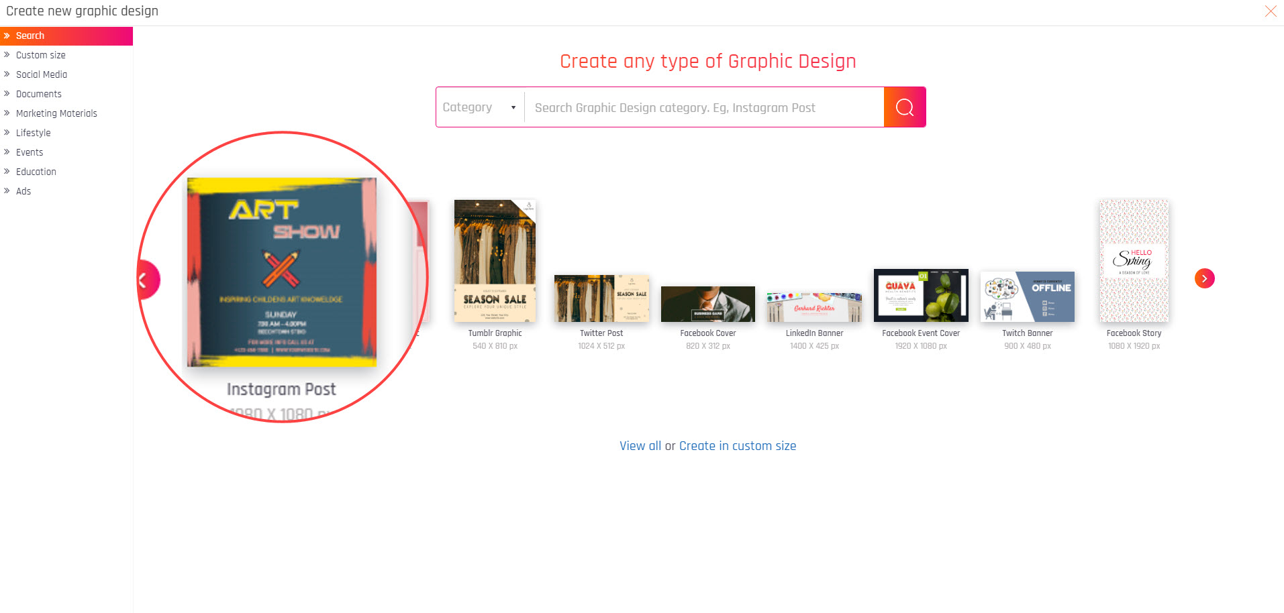Click the Twitter Post label
The height and width of the screenshot is (613, 1284).
pyautogui.click(x=601, y=333)
